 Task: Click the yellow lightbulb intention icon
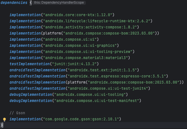pos(4,120)
